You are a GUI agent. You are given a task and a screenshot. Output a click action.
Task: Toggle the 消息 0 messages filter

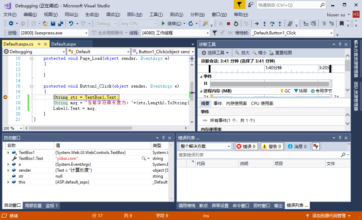pos(298,146)
